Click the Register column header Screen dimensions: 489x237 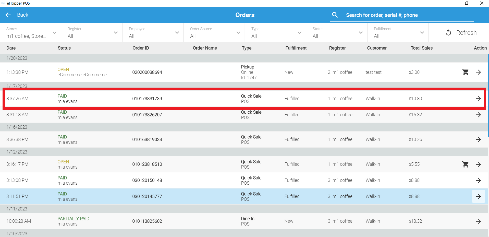click(x=337, y=48)
